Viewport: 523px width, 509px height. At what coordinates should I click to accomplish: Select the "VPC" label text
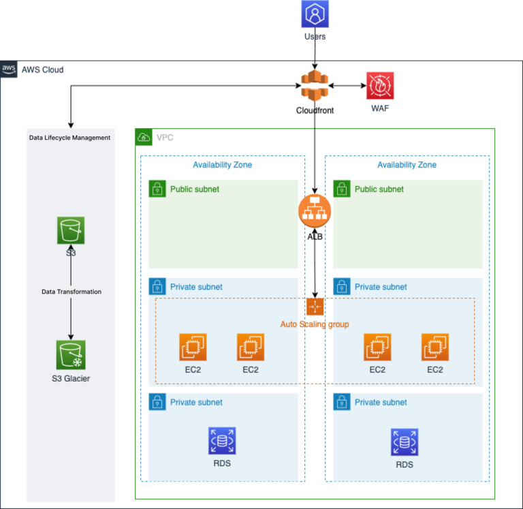pos(165,138)
